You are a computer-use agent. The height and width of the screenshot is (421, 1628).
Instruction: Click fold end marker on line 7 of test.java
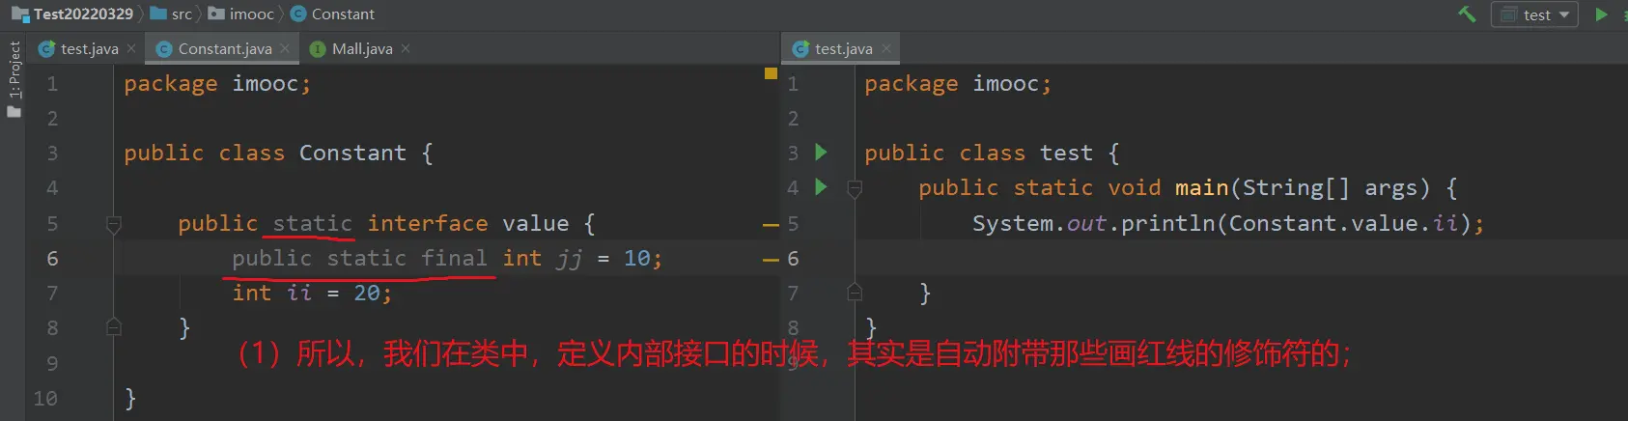pos(855,292)
